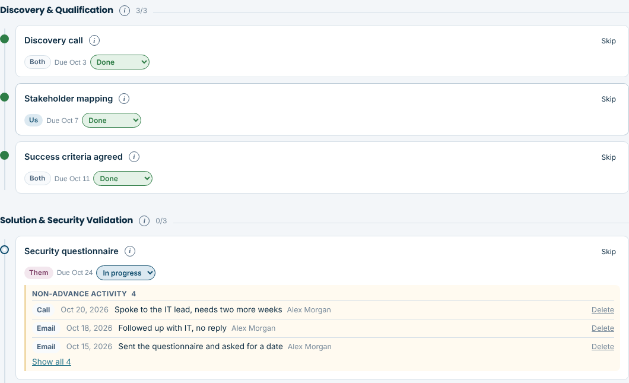Click info icon next to Discovery & Qualification
The width and height of the screenshot is (629, 383).
pyautogui.click(x=125, y=11)
